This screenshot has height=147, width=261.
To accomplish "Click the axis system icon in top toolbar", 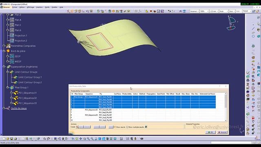I will pos(140,11).
